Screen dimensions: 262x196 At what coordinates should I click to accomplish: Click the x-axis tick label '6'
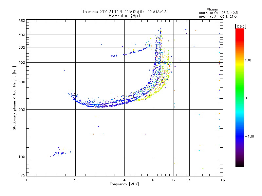click(x=153, y=180)
